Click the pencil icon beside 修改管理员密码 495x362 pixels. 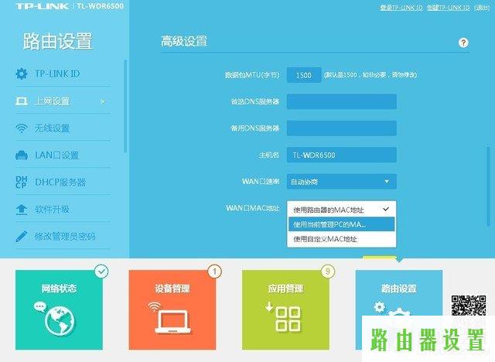pyautogui.click(x=22, y=237)
